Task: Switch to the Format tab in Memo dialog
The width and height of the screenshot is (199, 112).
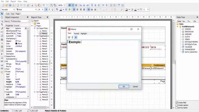Action: (76, 34)
